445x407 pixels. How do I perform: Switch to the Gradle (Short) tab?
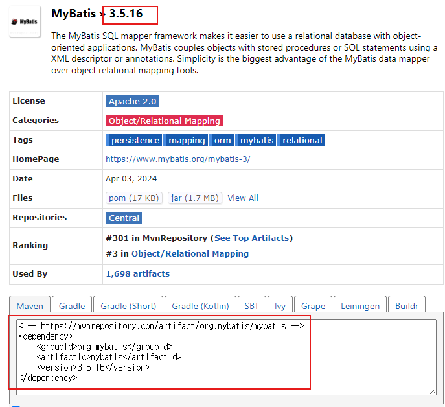pos(128,306)
